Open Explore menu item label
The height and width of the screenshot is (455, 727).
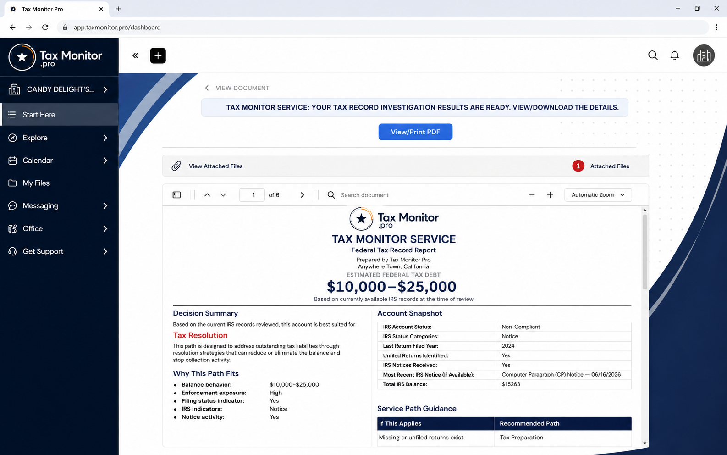[35, 138]
